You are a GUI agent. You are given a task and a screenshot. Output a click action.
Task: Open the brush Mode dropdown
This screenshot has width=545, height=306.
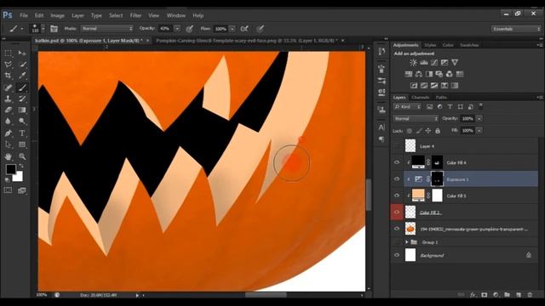[107, 29]
